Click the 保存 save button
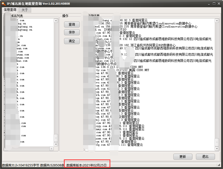The height and width of the screenshot is (169, 223). (x=72, y=32)
